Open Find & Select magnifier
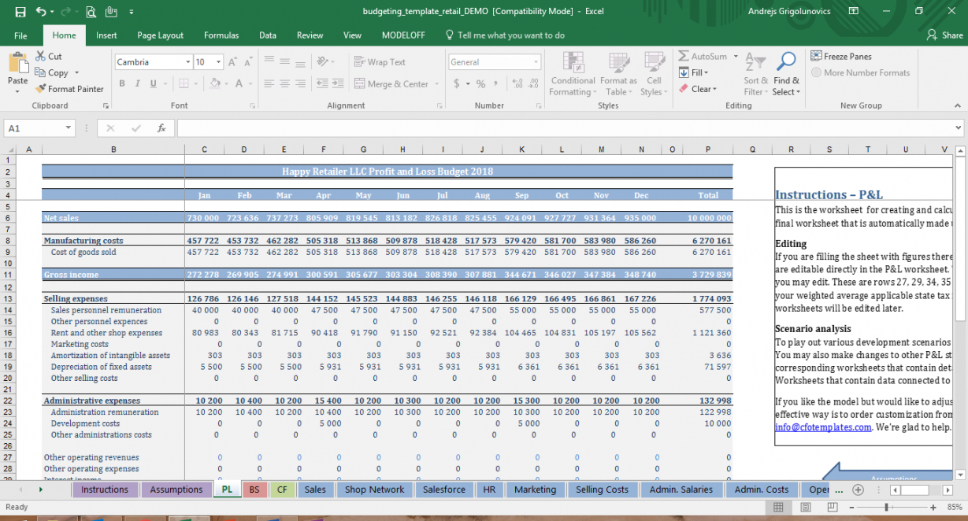The width and height of the screenshot is (968, 521). pyautogui.click(x=786, y=62)
